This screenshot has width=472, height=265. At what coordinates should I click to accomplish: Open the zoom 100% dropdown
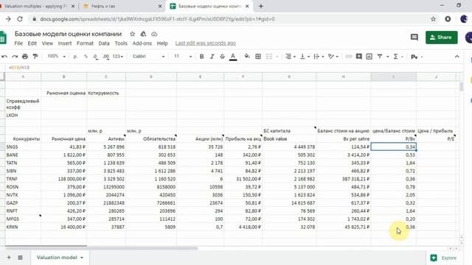(x=56, y=57)
